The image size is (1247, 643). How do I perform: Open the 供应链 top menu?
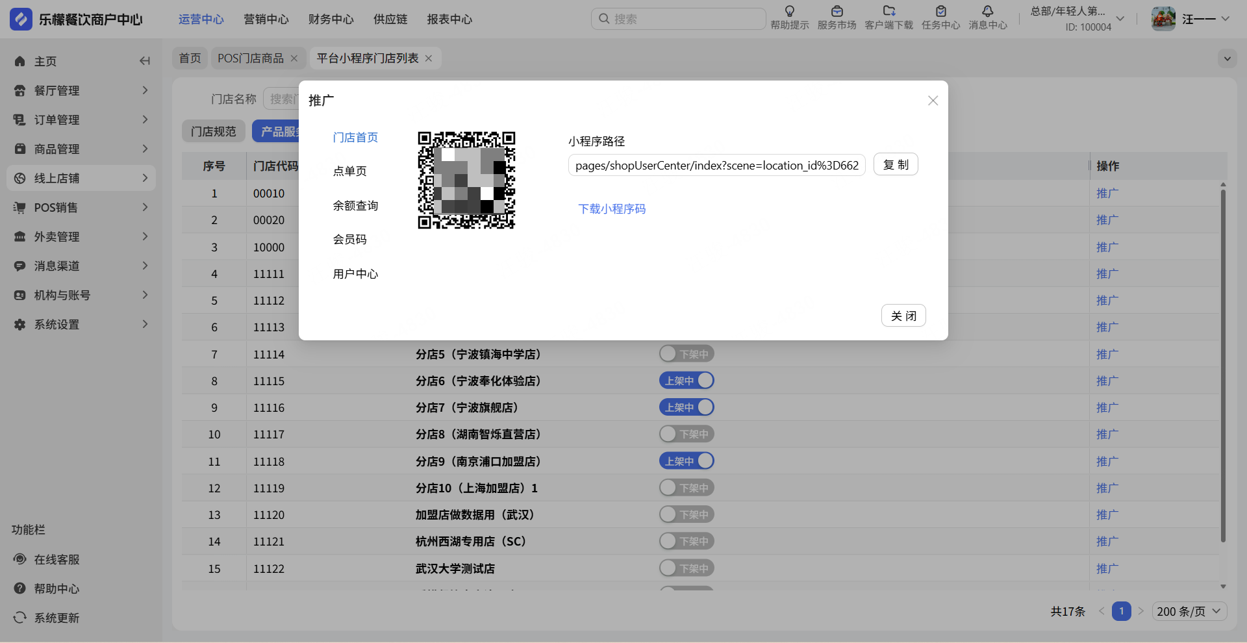pos(390,19)
